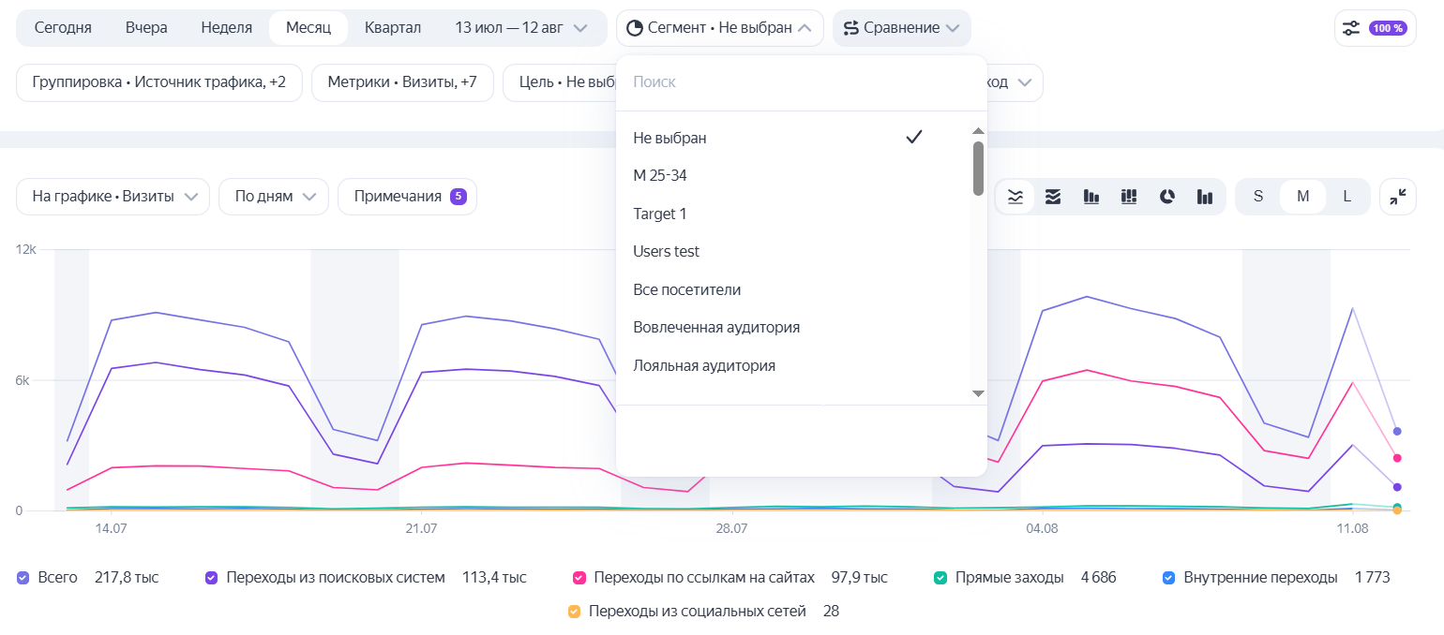Open the По дням grouping dropdown
Screen dimensions: 1444x635
click(x=274, y=197)
